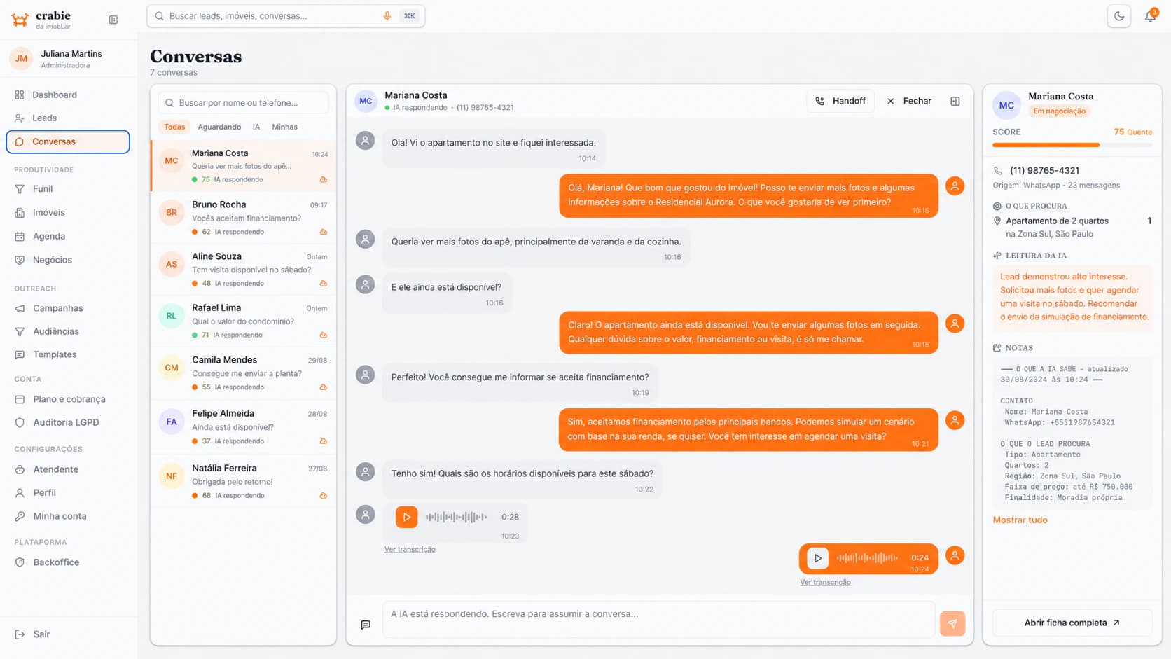Click Ver transcrição under 0:28 audio

click(x=410, y=550)
